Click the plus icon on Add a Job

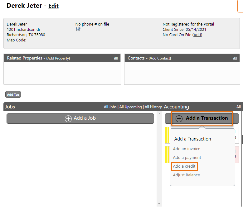point(68,118)
